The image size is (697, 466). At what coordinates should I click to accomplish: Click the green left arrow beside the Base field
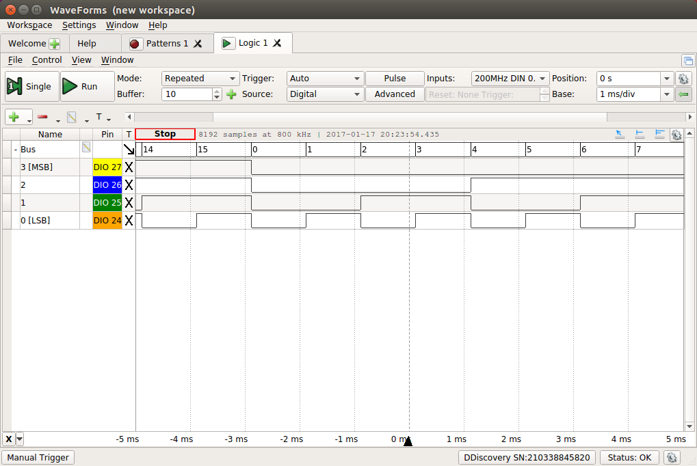(x=684, y=94)
